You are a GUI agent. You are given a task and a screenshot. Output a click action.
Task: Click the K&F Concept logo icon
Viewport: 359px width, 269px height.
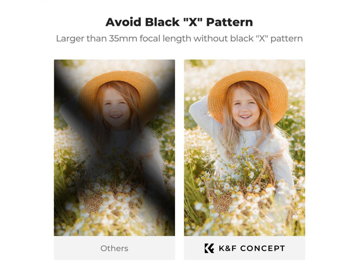coord(209,248)
